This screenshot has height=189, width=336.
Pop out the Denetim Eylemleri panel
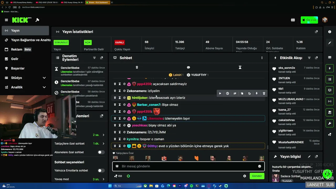coord(102,58)
